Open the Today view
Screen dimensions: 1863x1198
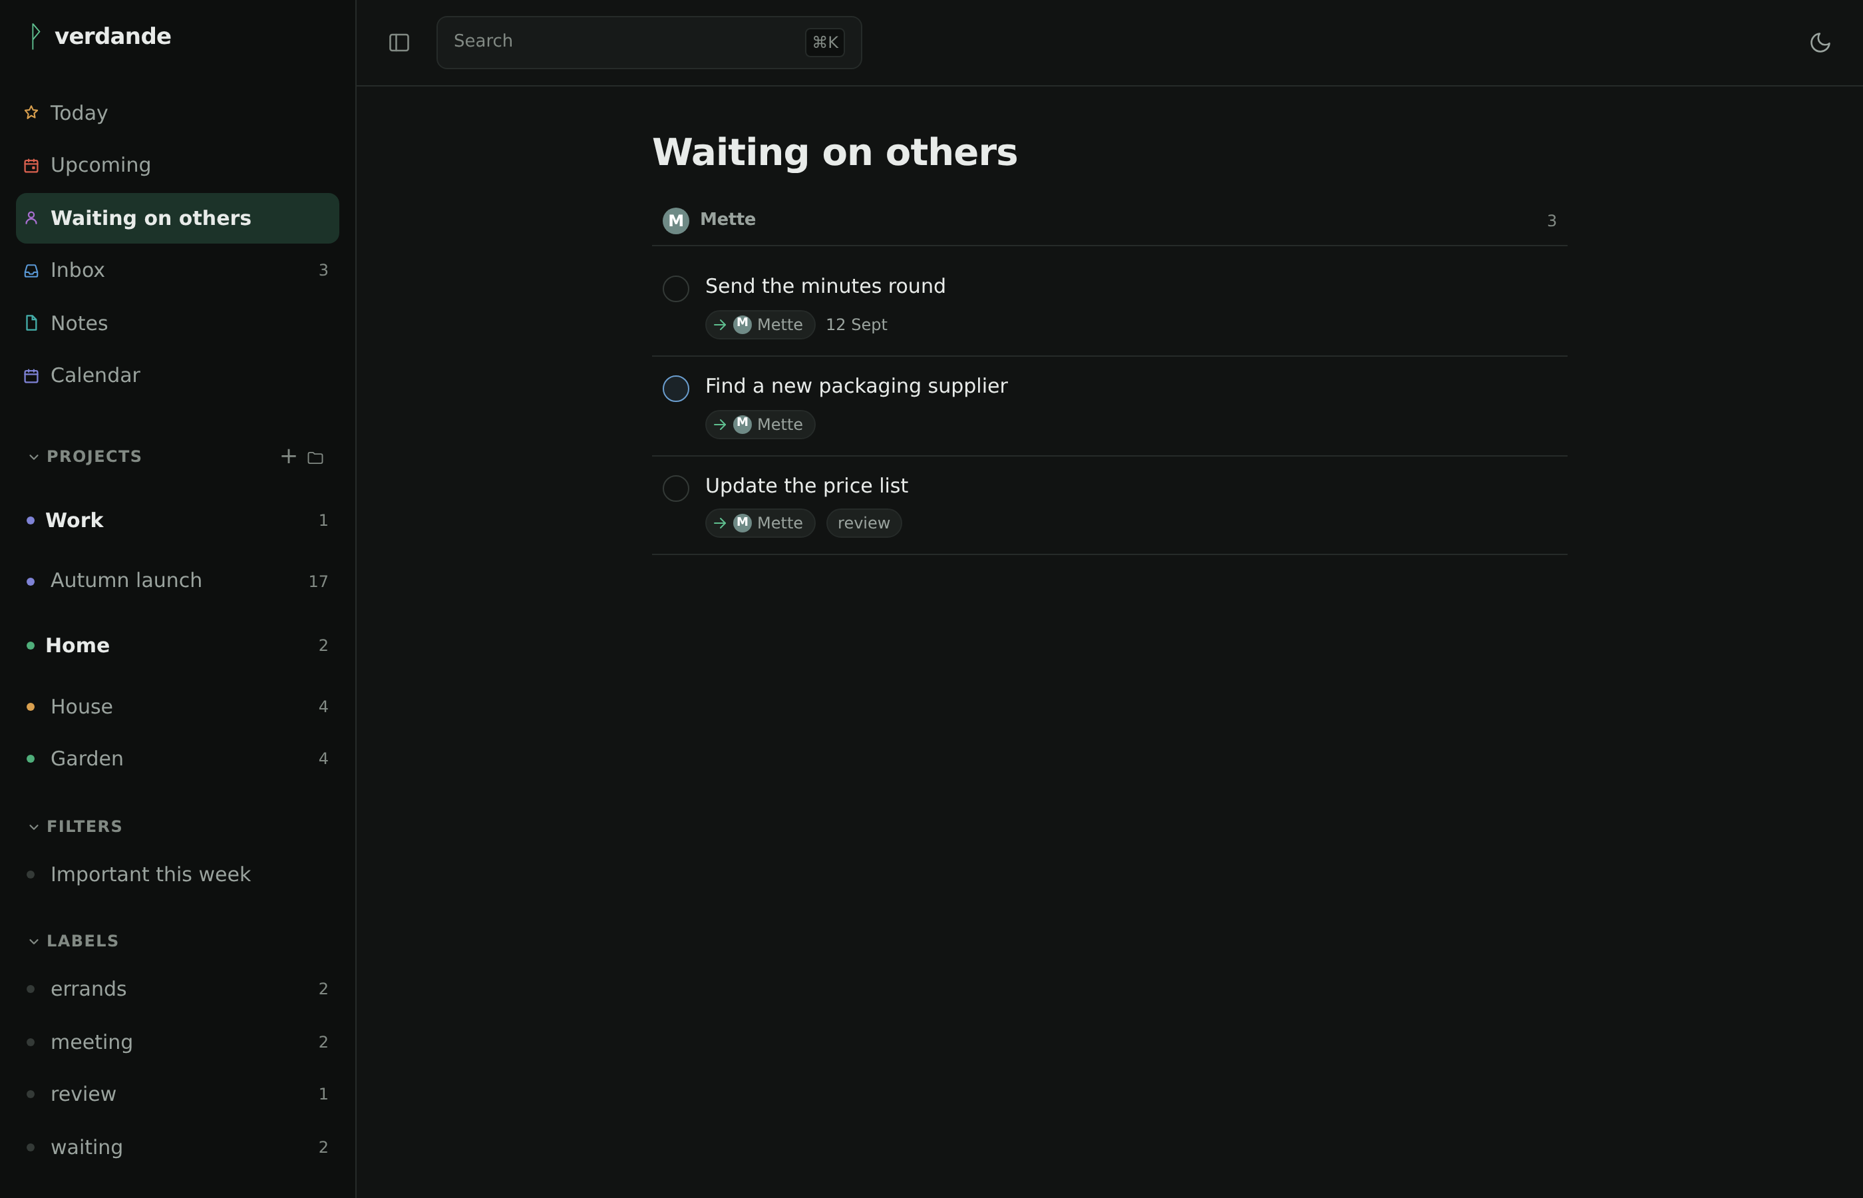coord(177,114)
